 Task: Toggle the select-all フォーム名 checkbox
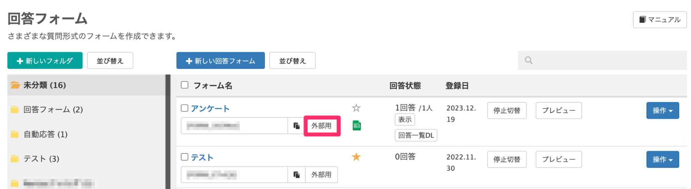click(185, 85)
